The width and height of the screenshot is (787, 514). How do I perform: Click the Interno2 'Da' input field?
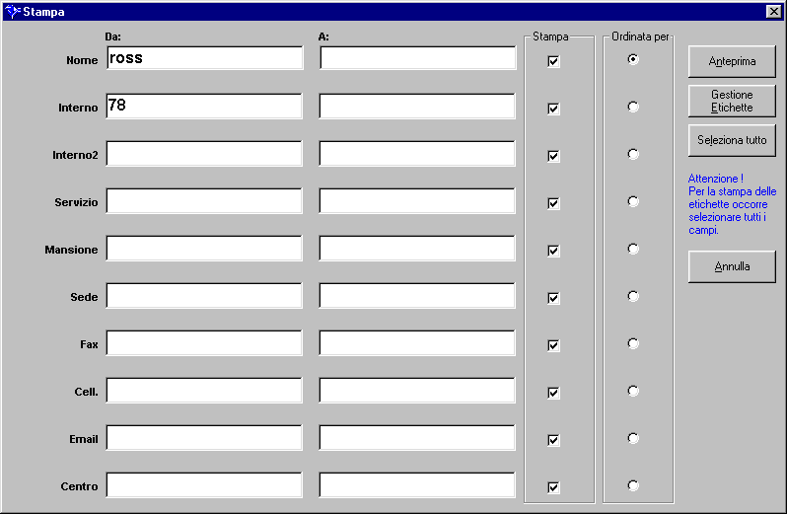[x=204, y=154]
